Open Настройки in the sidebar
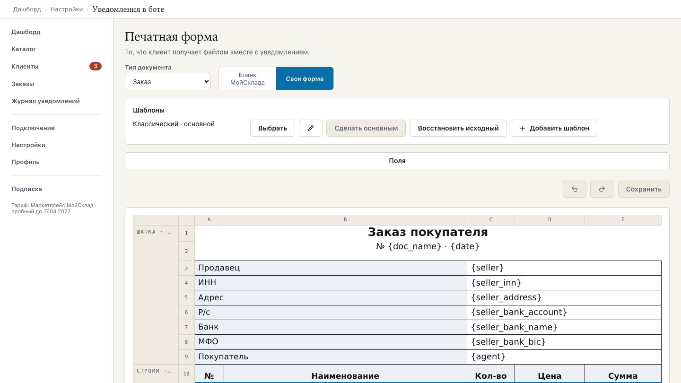 point(28,145)
